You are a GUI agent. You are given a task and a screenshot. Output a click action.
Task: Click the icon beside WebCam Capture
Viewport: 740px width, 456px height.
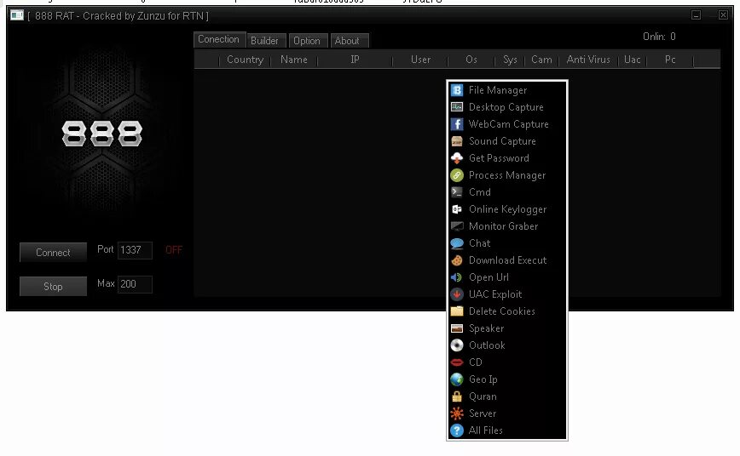pos(457,124)
